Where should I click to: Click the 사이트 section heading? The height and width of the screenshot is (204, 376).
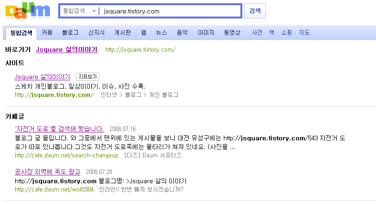pos(15,63)
